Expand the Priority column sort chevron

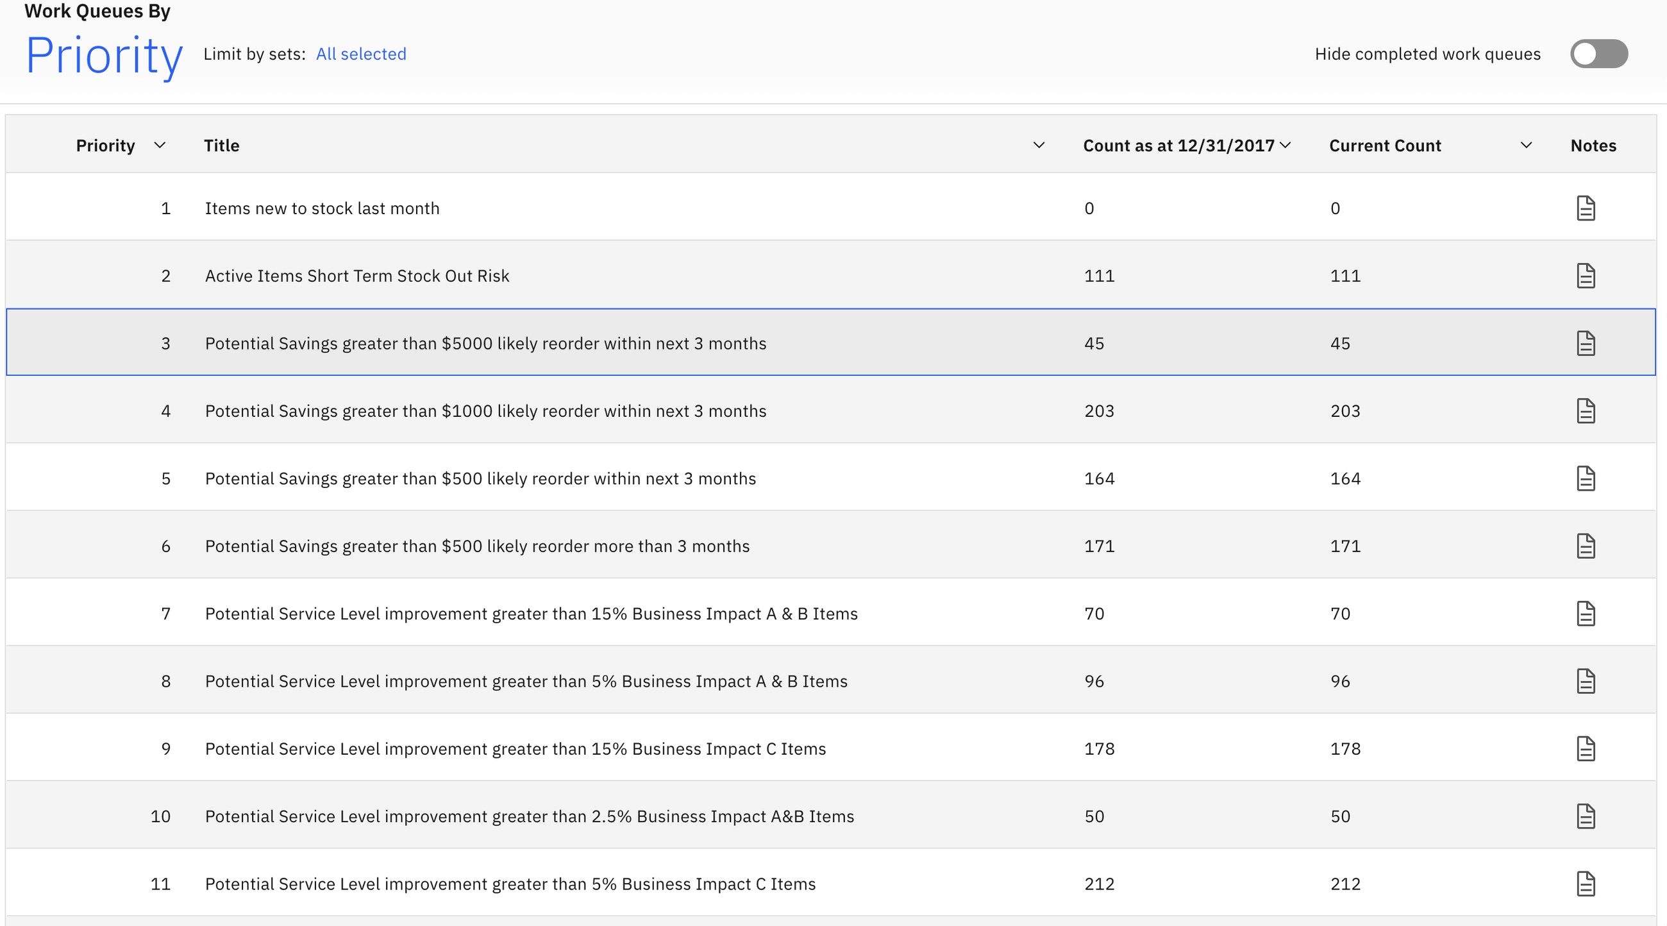[160, 145]
